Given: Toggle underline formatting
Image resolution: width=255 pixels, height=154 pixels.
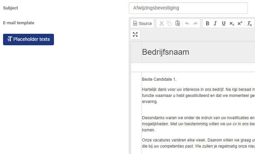Looking at the screenshot, I should tap(223, 23).
